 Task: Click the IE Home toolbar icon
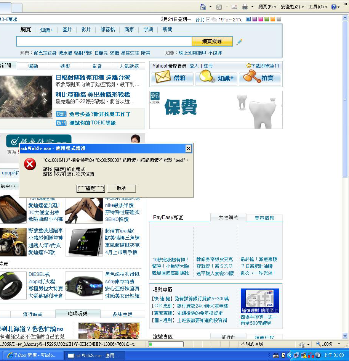[203, 7]
